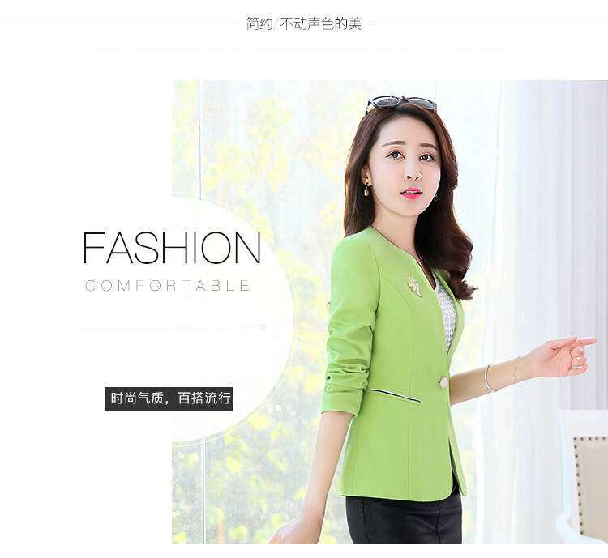
Task: Click the striped trim on the jacket pocket
Action: click(x=394, y=395)
